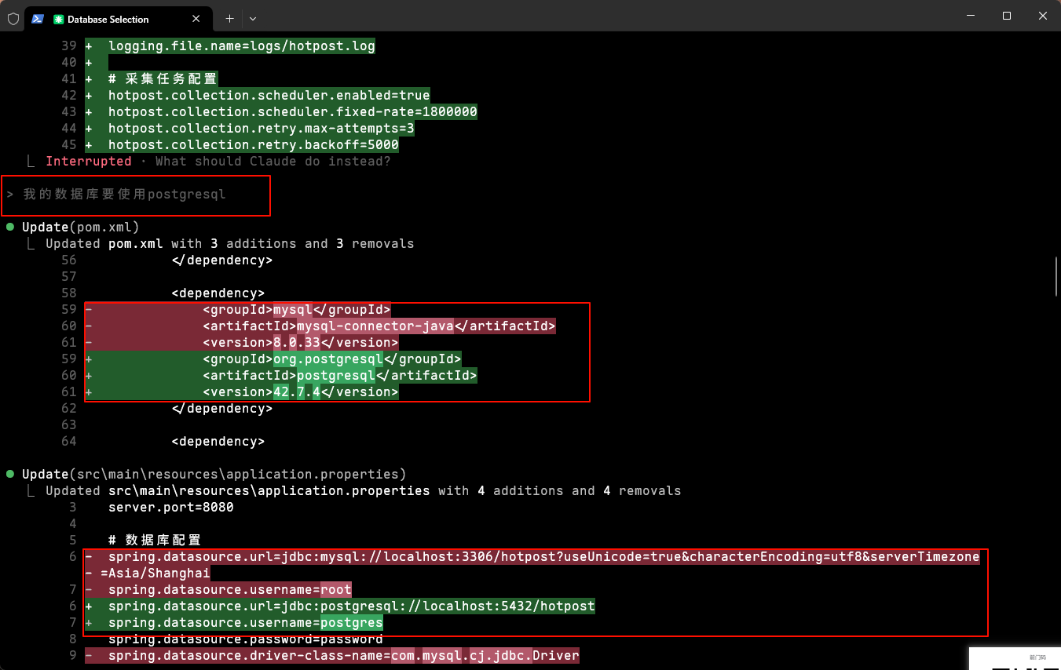Click the removed mysql-connector-java artifactId line
The image size is (1061, 670).
[x=377, y=326]
